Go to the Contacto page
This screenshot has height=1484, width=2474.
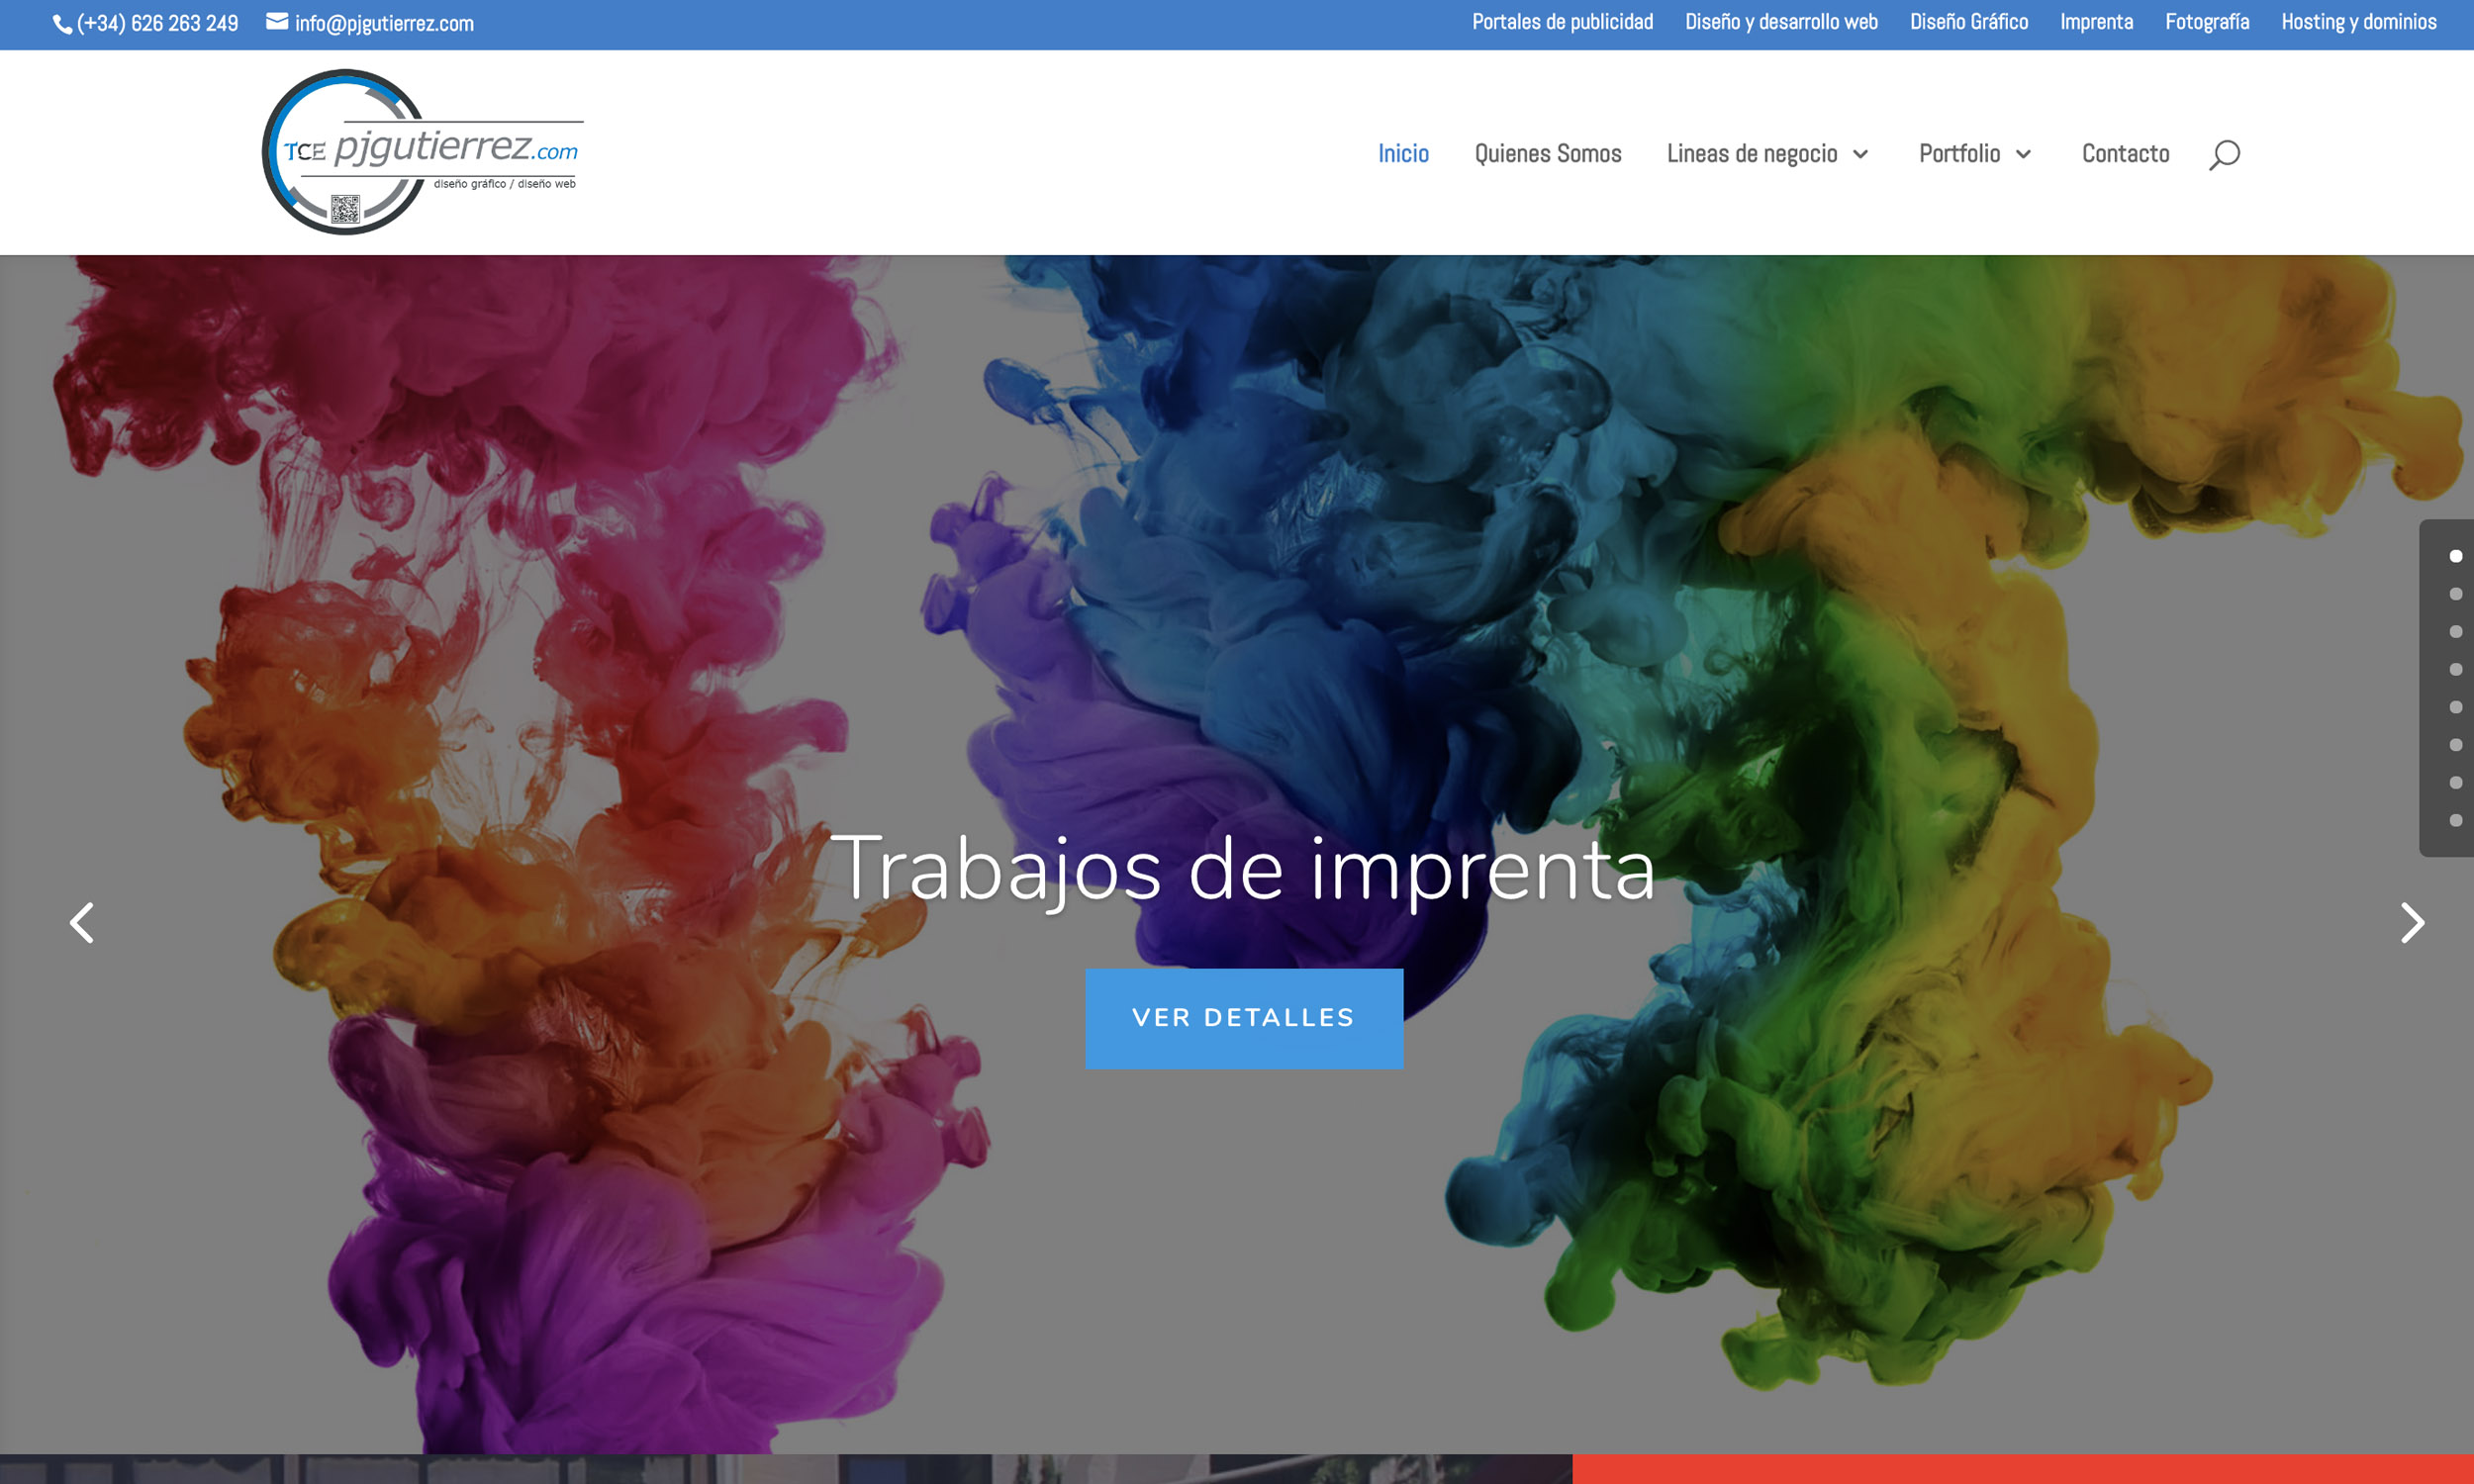(x=2125, y=153)
